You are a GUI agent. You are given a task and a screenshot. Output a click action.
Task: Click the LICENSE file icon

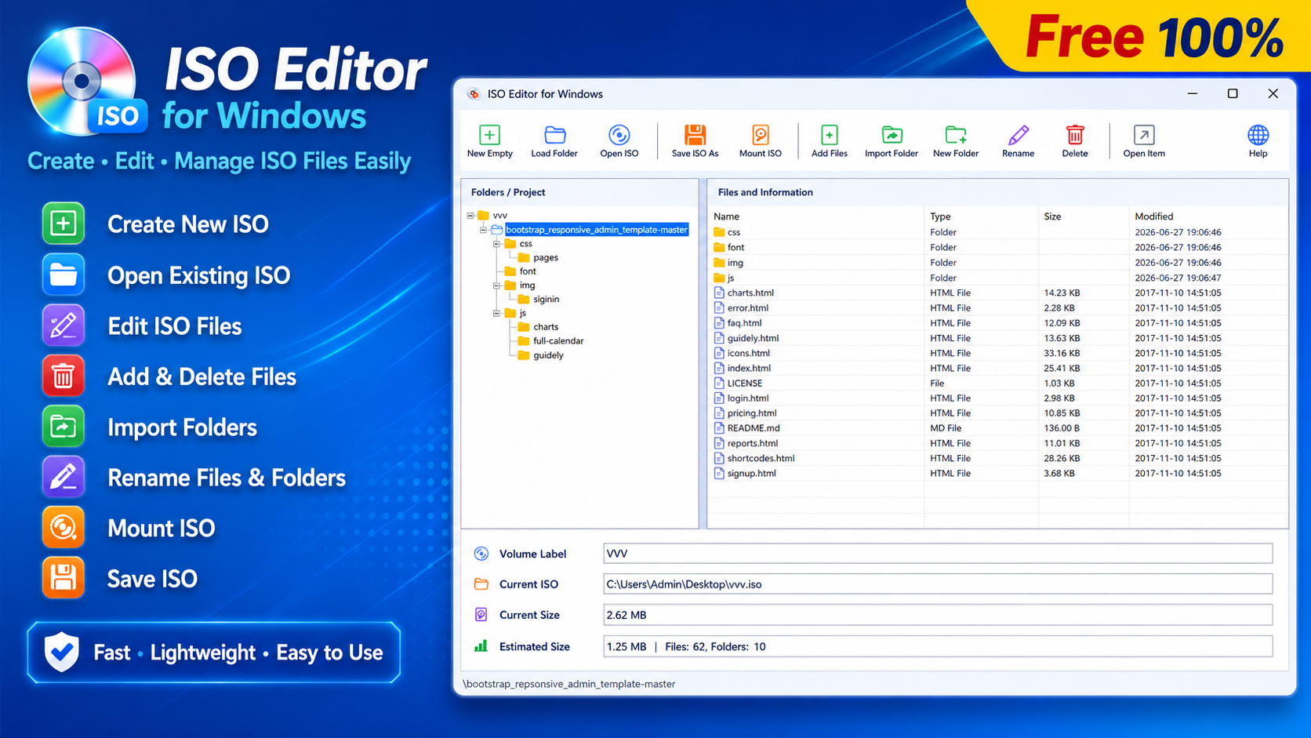(x=719, y=383)
